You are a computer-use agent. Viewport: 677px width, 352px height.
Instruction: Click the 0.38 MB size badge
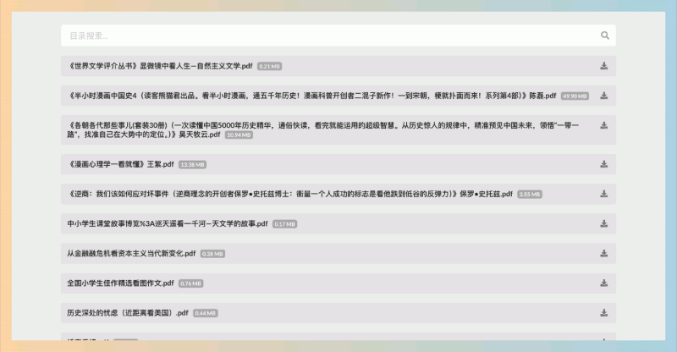[212, 254]
